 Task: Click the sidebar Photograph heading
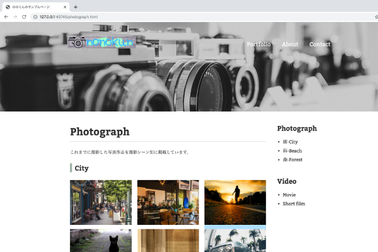click(297, 129)
